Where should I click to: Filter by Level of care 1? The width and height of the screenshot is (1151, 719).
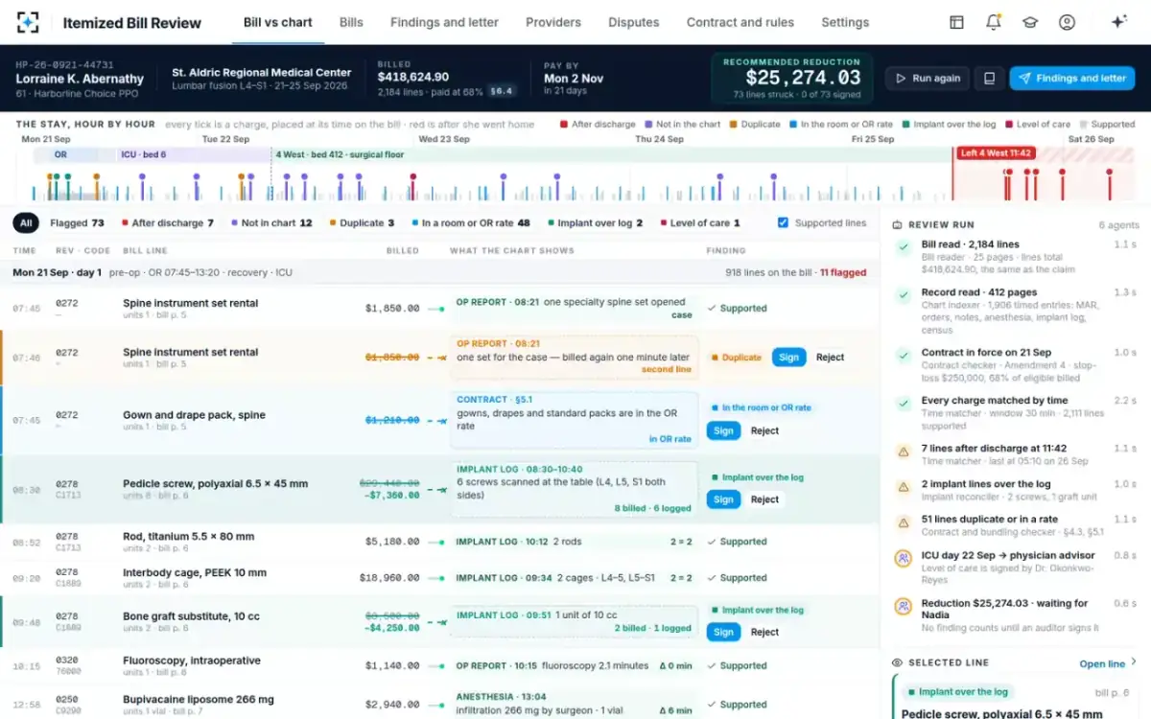[700, 223]
